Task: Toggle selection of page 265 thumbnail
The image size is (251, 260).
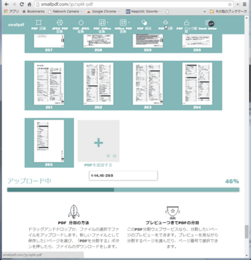Action: [49, 142]
